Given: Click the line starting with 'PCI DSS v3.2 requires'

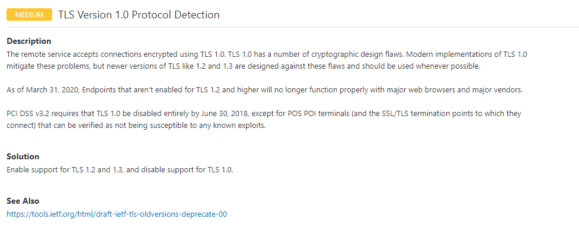Looking at the screenshot, I should tap(264, 113).
